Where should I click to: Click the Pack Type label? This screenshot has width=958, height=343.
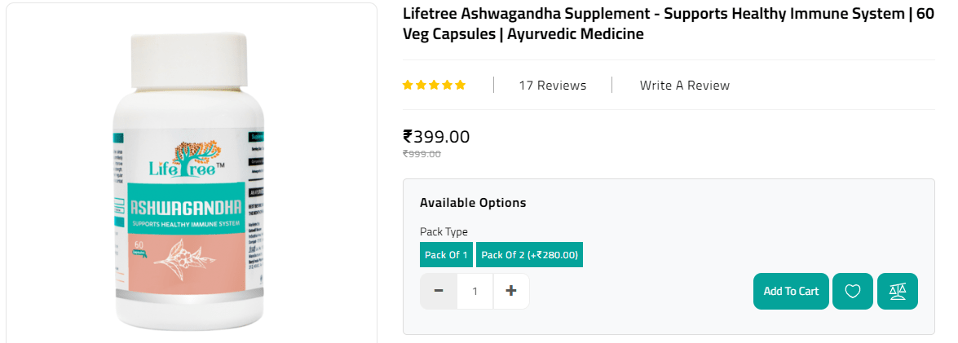[444, 232]
